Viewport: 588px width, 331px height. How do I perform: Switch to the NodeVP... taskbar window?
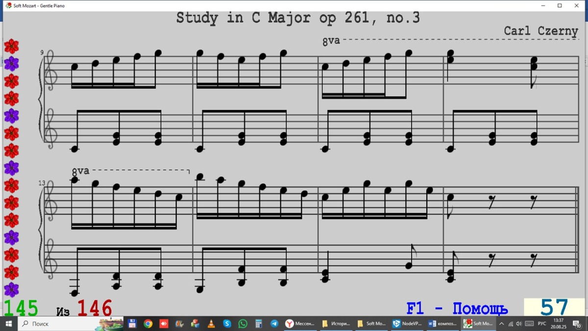point(407,324)
